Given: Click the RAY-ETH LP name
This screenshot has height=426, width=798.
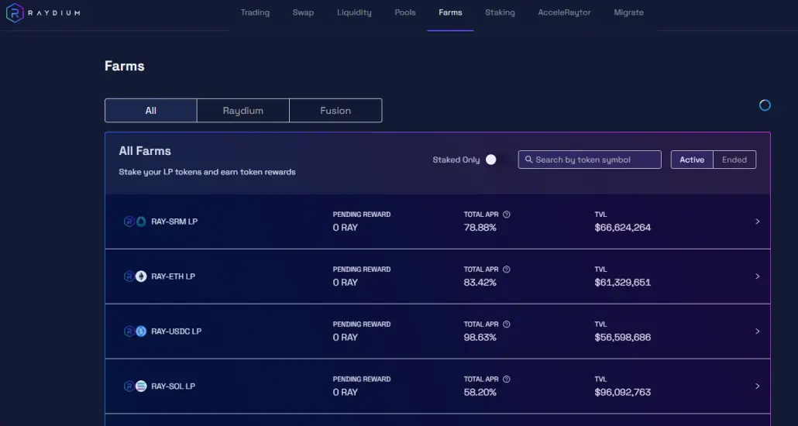Looking at the screenshot, I should pyautogui.click(x=173, y=277).
